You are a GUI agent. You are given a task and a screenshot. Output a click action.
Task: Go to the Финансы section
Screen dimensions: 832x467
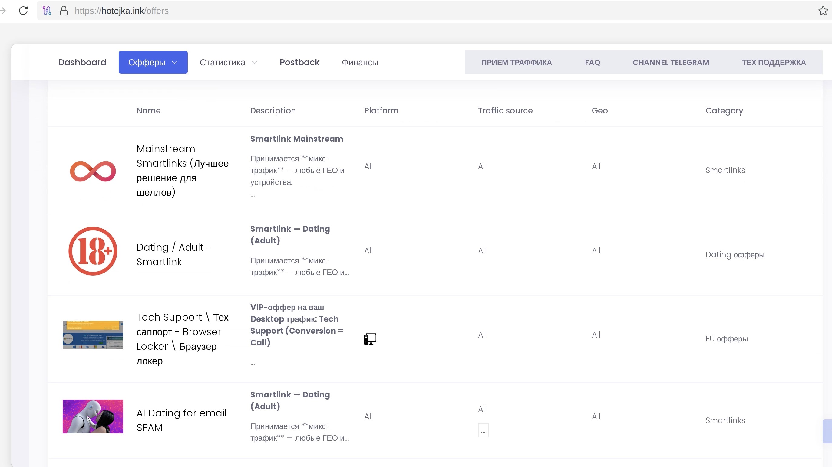coord(360,62)
